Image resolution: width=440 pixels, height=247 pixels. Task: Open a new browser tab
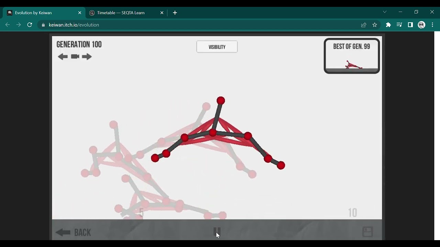pyautogui.click(x=175, y=13)
